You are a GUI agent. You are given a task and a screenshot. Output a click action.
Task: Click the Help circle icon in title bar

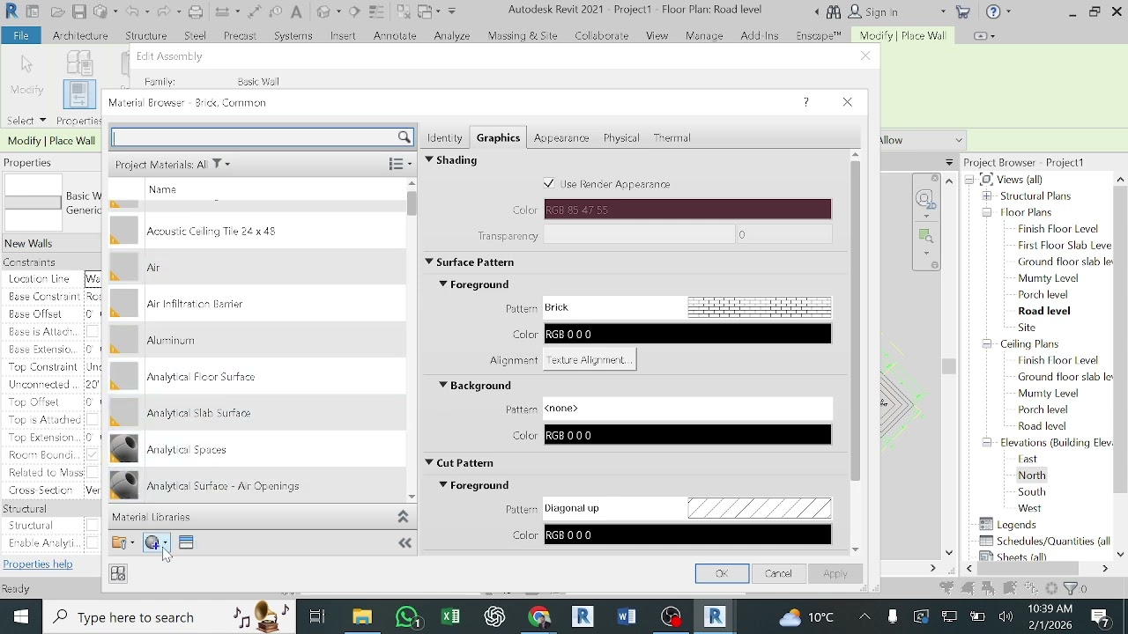[993, 12]
